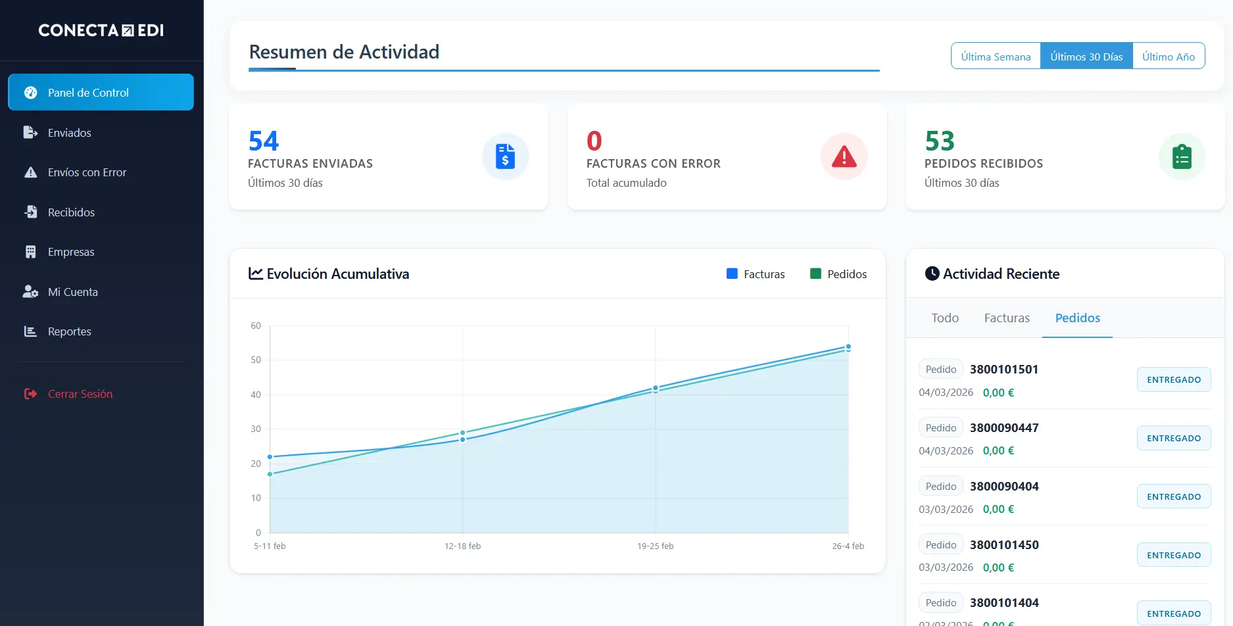This screenshot has height=626, width=1233.
Task: Open the Facturas activity tab
Action: (x=1007, y=318)
